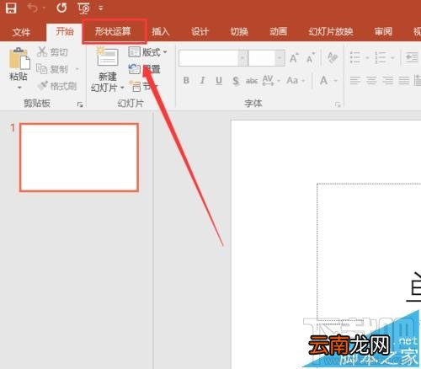Screen dimensions: 421x369
Task: Open the 复制 dropdown arrow
Action: [77, 69]
